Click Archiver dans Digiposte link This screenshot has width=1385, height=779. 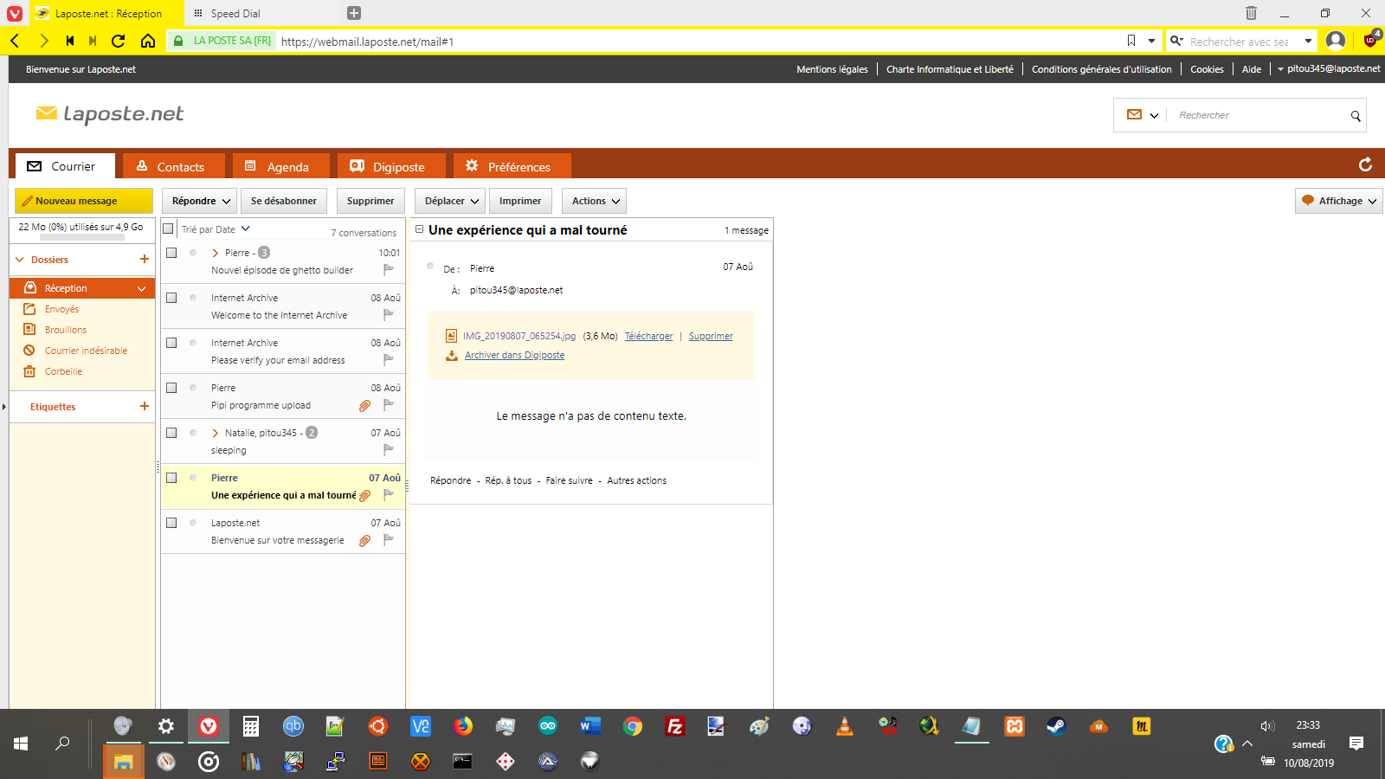514,355
